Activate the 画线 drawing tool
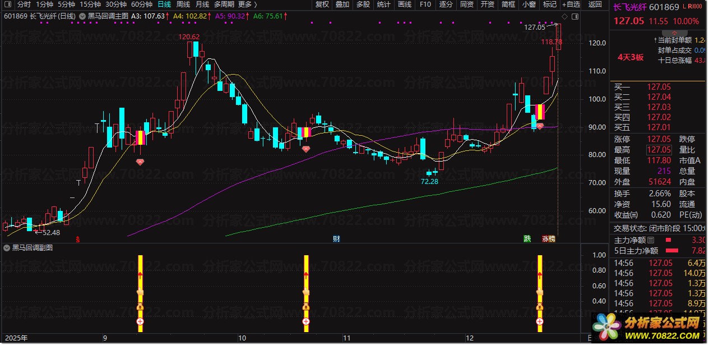The image size is (709, 345). [x=404, y=4]
